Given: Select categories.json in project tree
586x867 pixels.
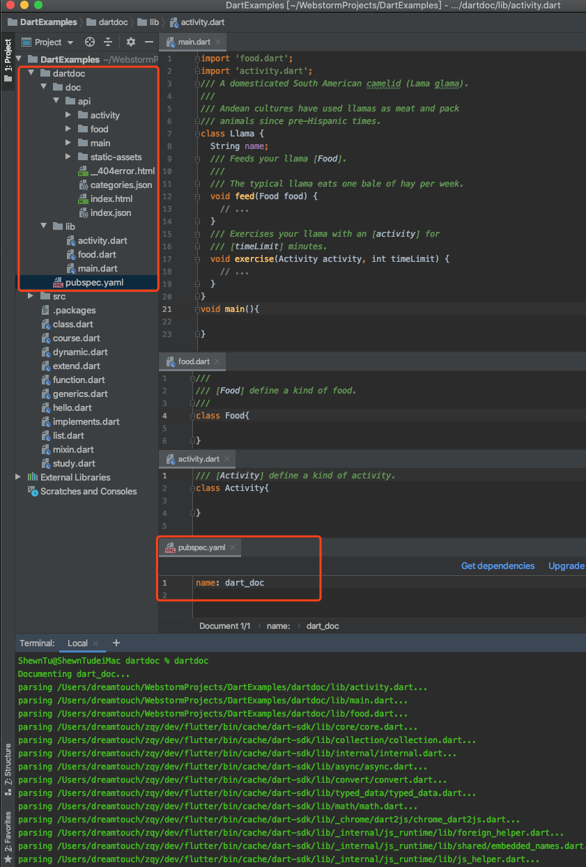Looking at the screenshot, I should (114, 185).
